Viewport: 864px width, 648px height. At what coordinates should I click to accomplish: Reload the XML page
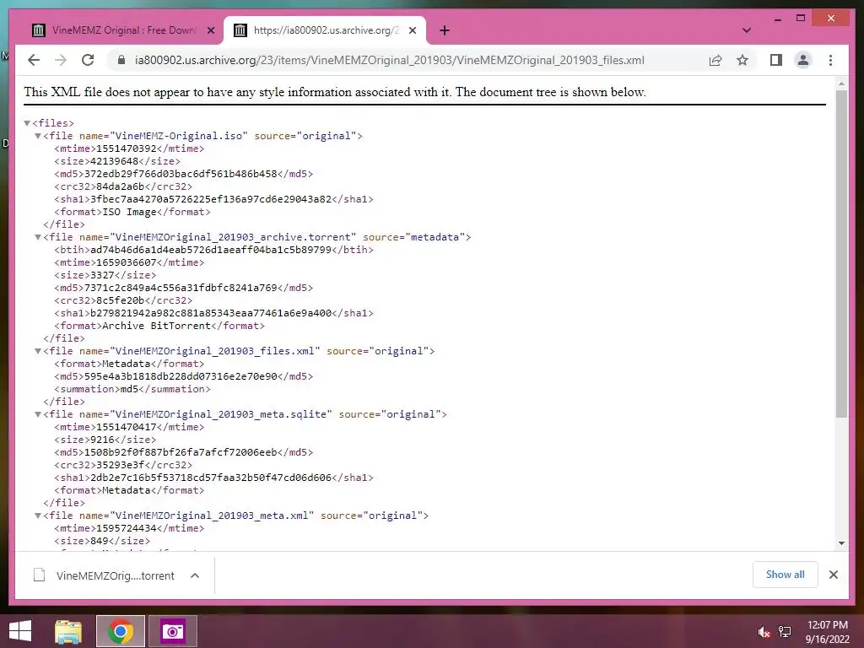88,60
